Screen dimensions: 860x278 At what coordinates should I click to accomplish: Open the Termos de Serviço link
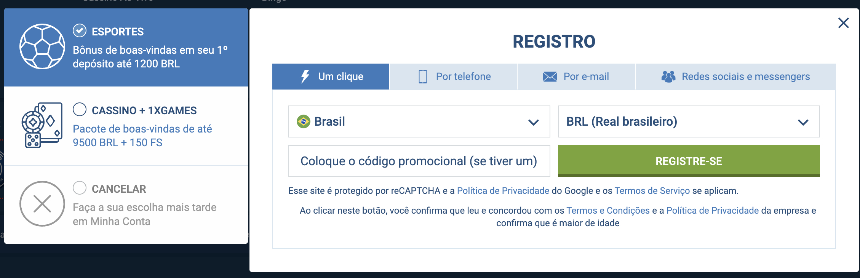[x=652, y=191]
